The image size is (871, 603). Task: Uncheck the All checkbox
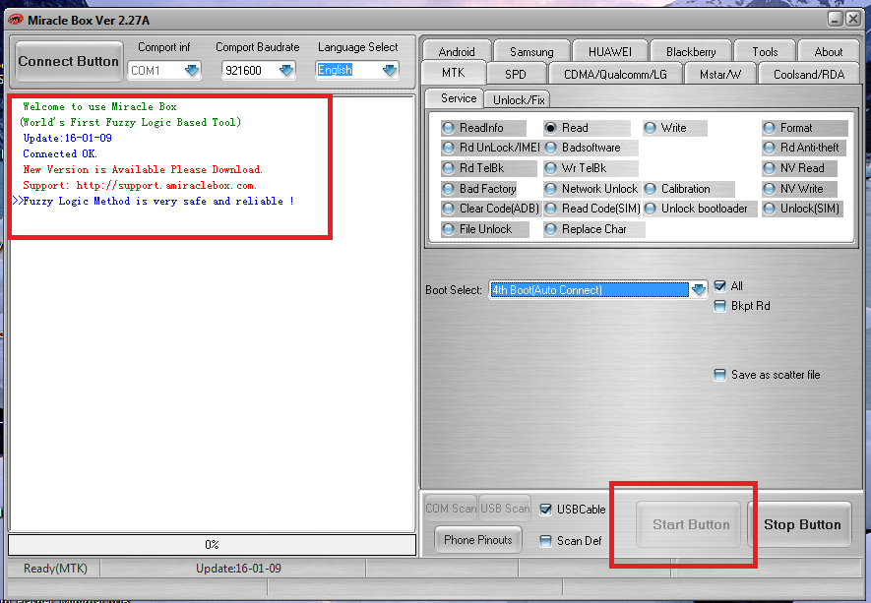coord(719,286)
